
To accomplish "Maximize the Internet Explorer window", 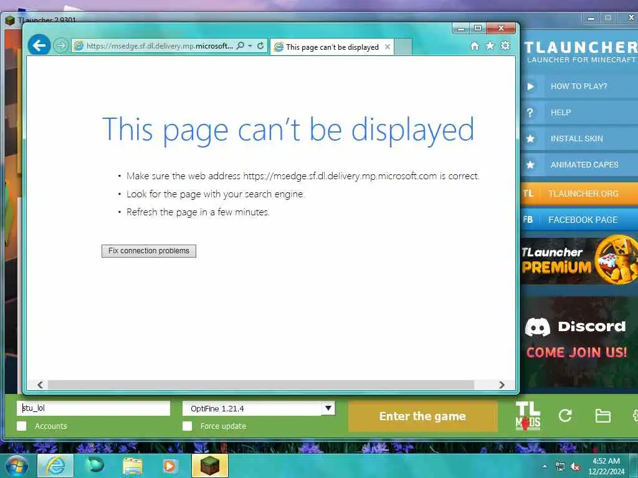I will point(478,28).
